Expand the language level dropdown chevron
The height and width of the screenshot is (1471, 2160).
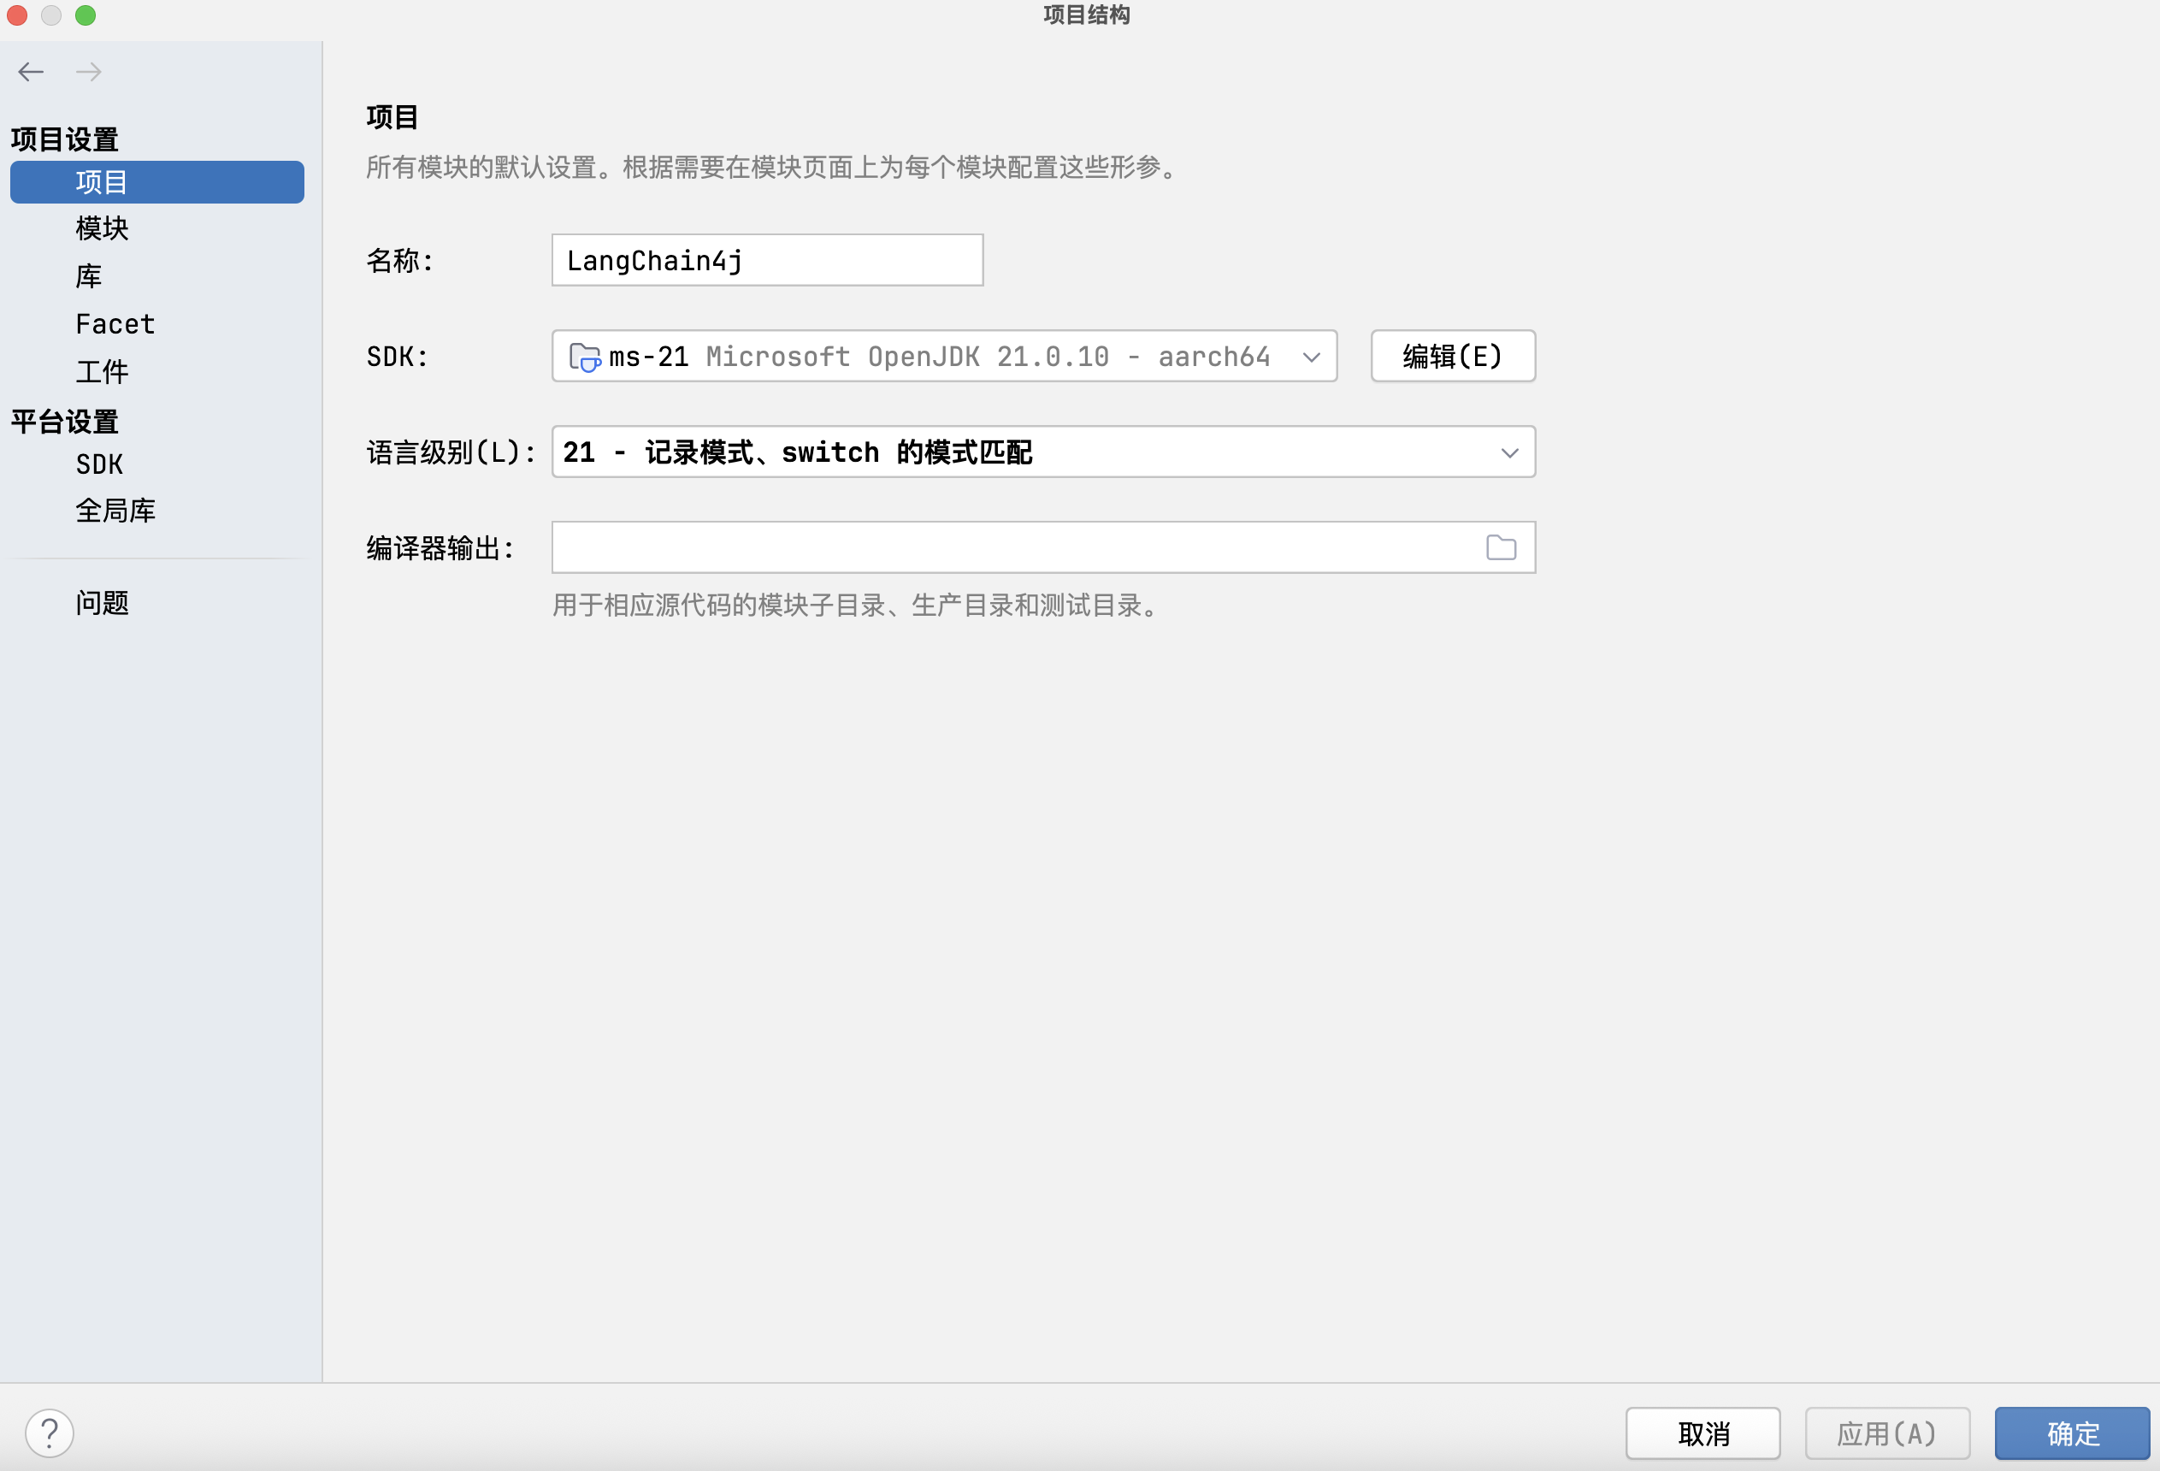(x=1508, y=452)
